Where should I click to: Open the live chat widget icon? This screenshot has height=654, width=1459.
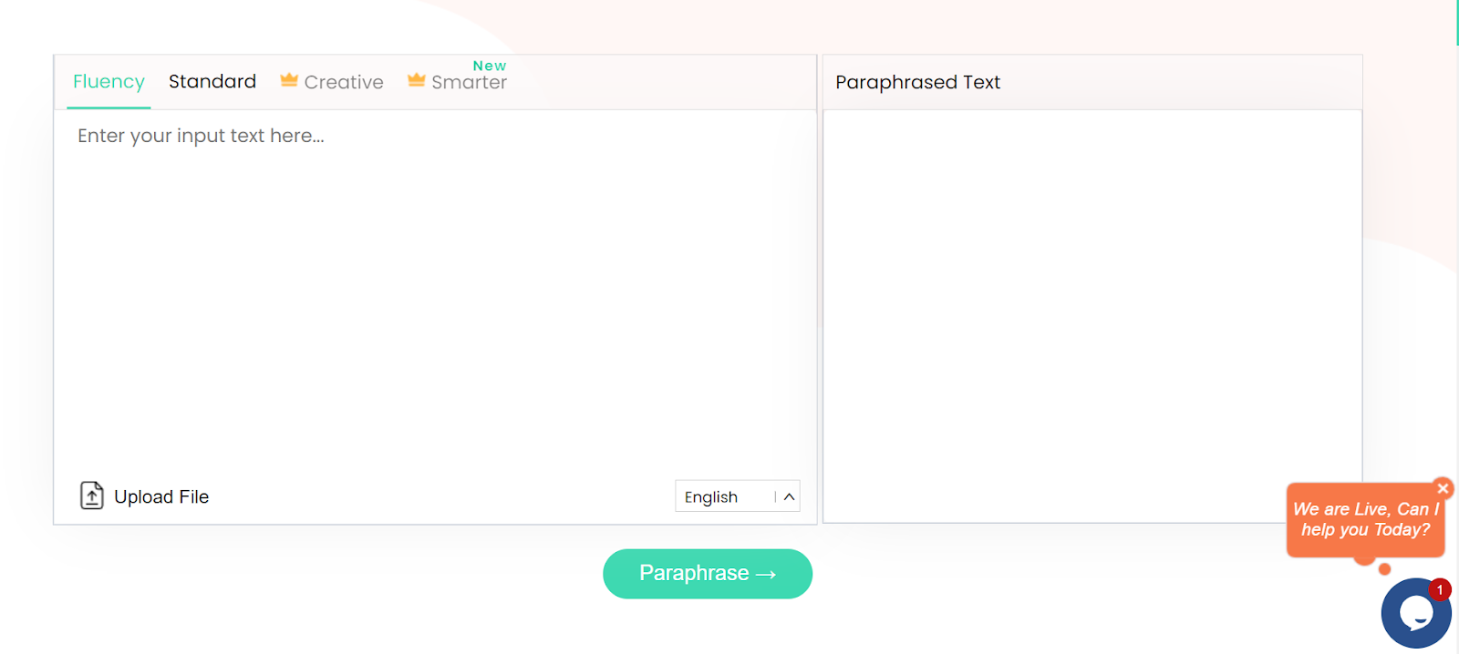[1416, 613]
